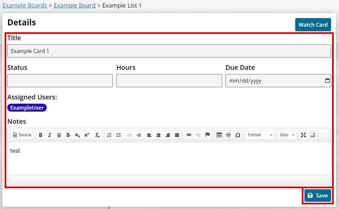The image size is (339, 209).
Task: Open the special character (Omega) picker
Action: (x=238, y=135)
